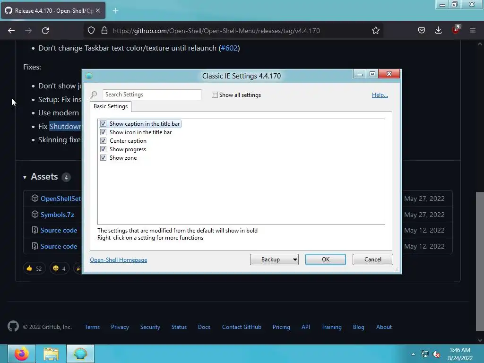Reload the current GitHub page
The width and height of the screenshot is (484, 363).
pos(45,31)
